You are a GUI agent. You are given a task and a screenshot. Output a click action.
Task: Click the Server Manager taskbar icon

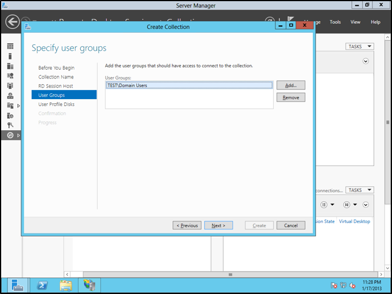click(x=17, y=285)
